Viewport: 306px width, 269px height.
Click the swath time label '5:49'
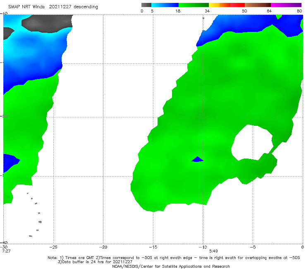pos(213,251)
